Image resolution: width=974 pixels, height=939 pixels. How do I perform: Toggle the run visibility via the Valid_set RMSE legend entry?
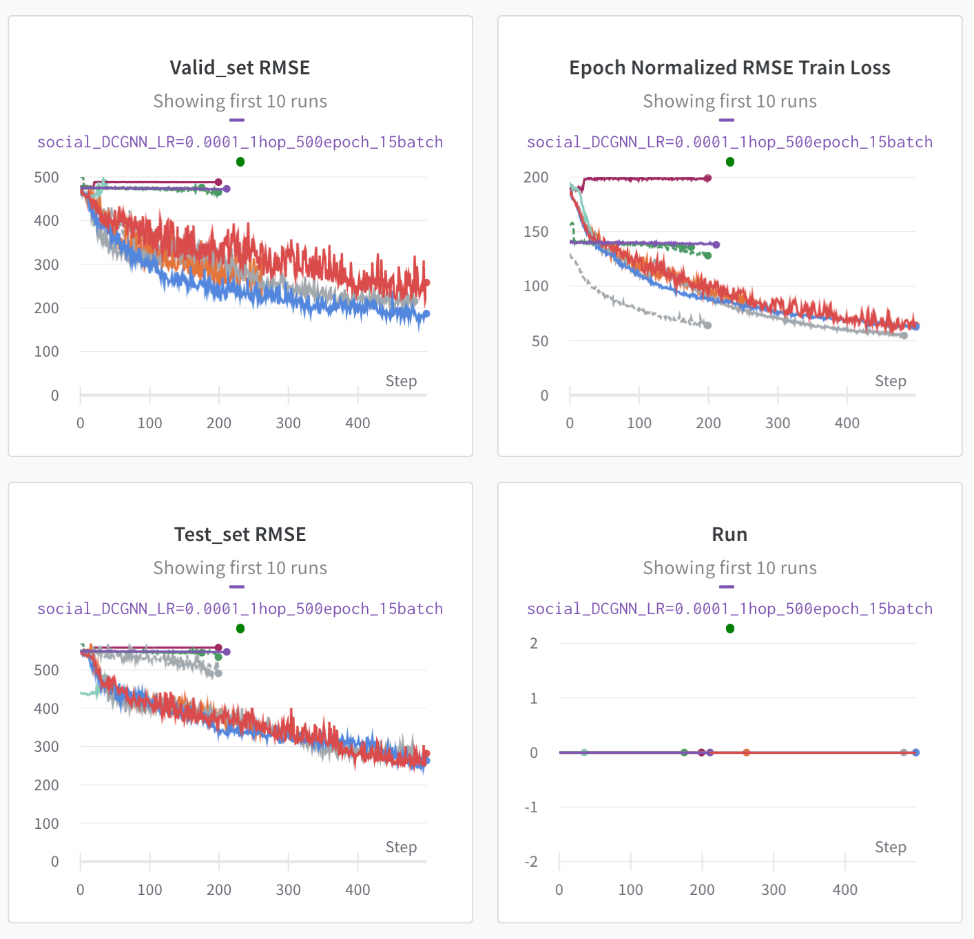[240, 141]
